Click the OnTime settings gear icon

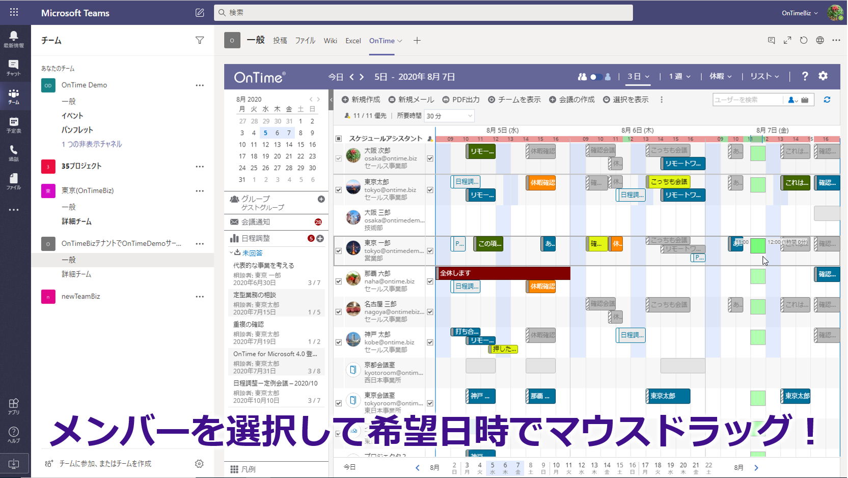[x=823, y=76]
